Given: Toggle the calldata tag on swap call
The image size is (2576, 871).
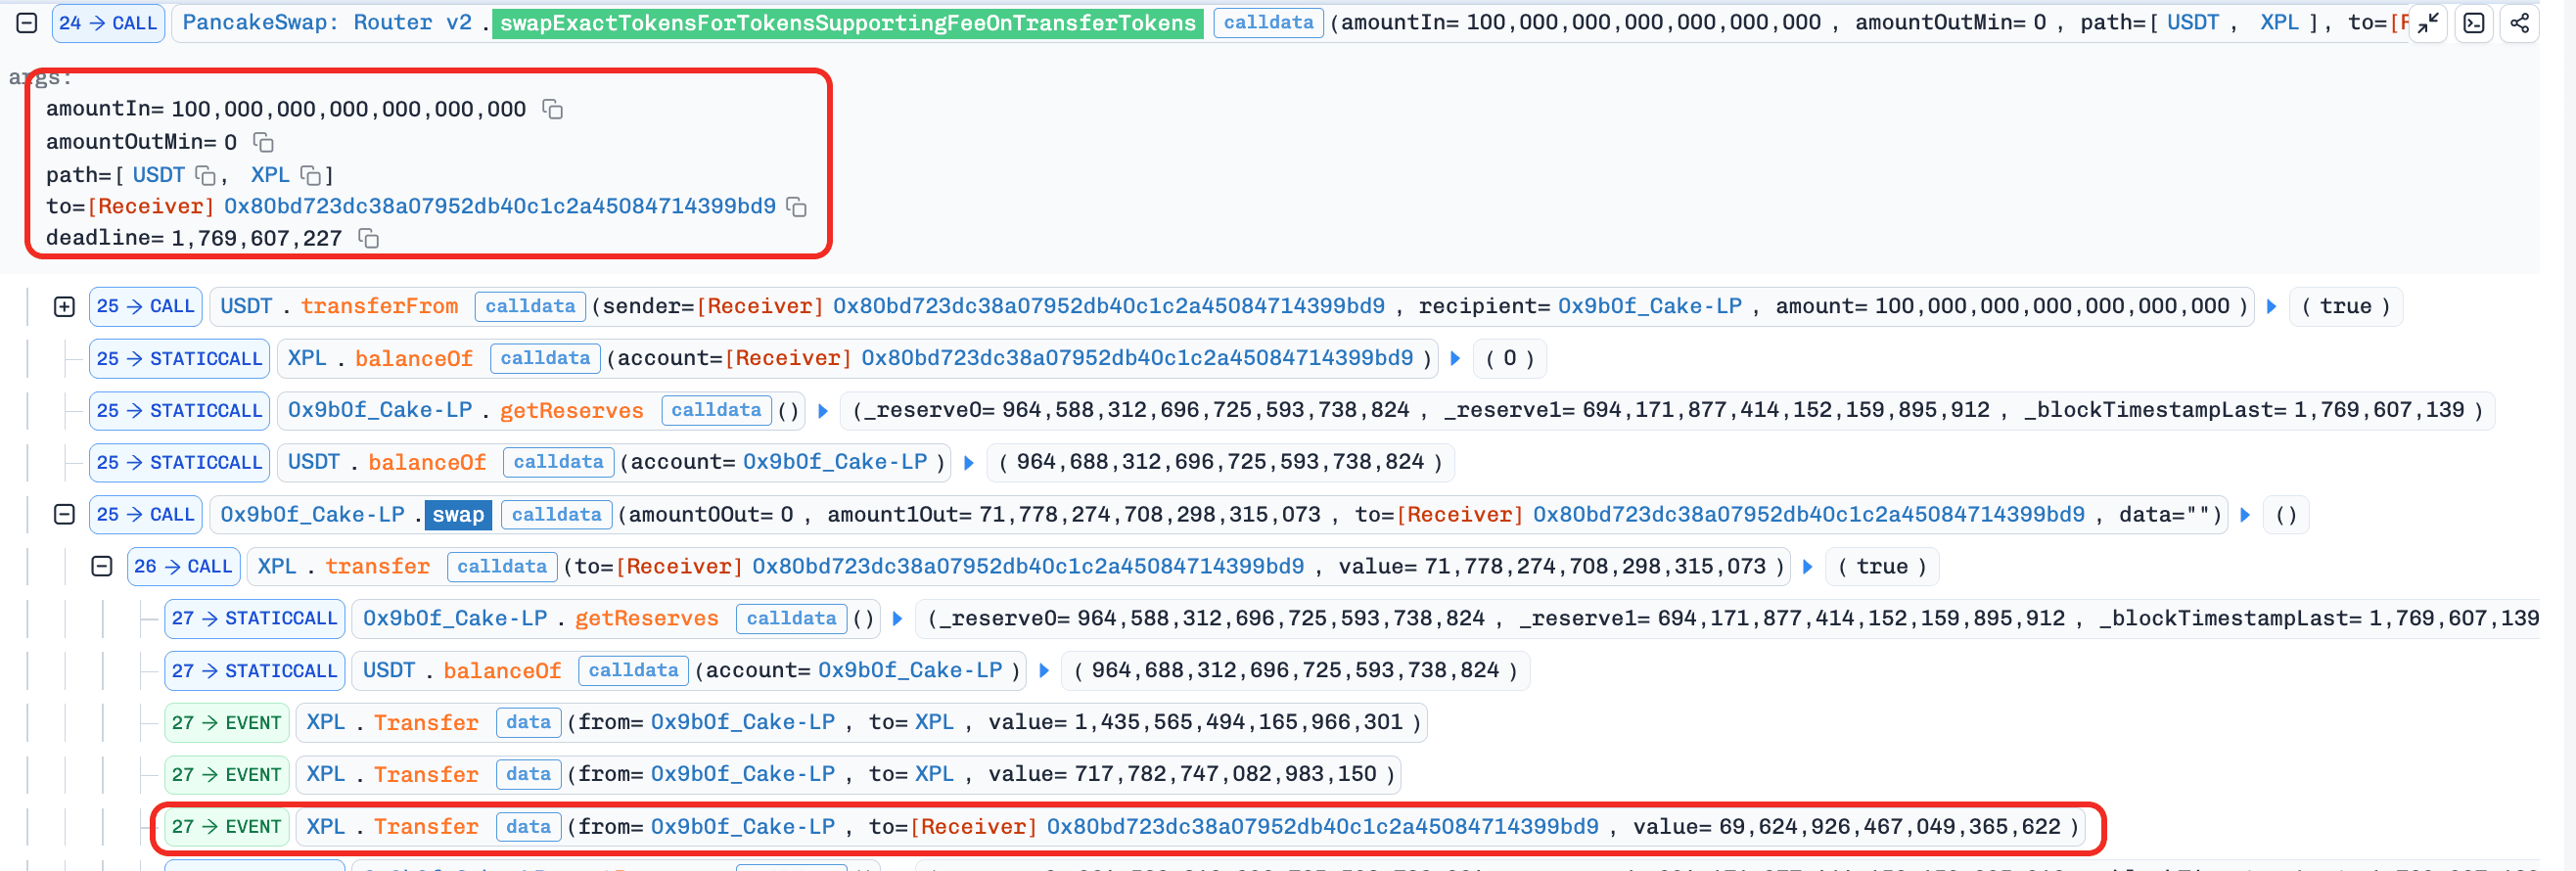Looking at the screenshot, I should [556, 514].
